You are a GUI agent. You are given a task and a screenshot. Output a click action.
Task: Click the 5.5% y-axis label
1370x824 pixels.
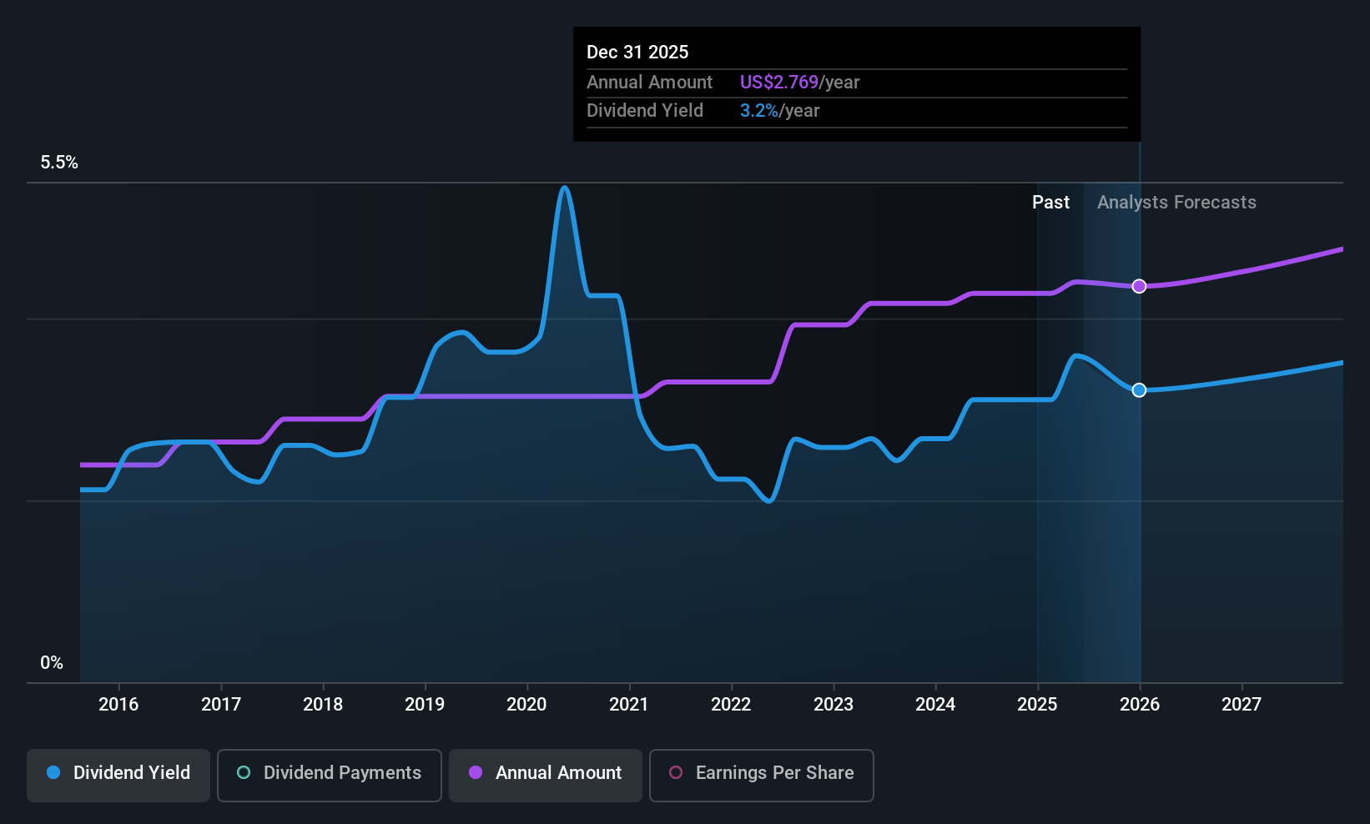pos(59,163)
